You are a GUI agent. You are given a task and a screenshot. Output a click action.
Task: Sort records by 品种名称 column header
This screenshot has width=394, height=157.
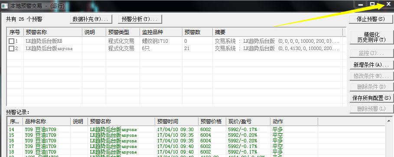point(47,122)
